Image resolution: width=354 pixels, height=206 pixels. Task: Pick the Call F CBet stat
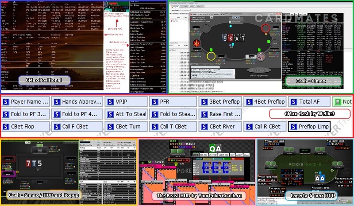click(77, 127)
